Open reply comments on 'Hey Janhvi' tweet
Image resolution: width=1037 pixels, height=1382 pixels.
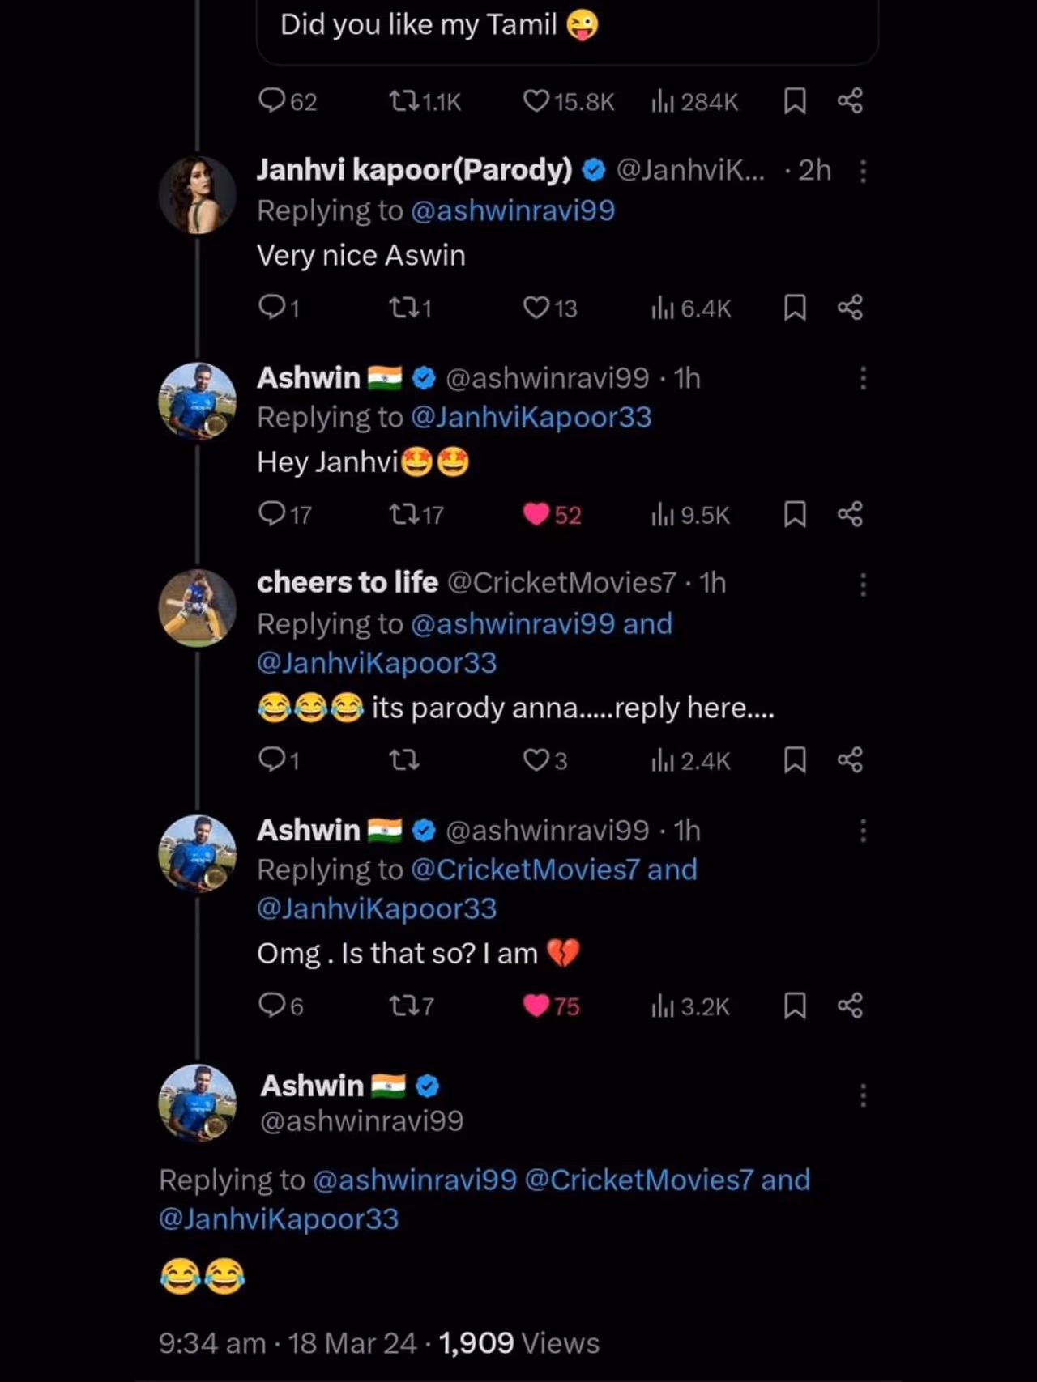271,514
